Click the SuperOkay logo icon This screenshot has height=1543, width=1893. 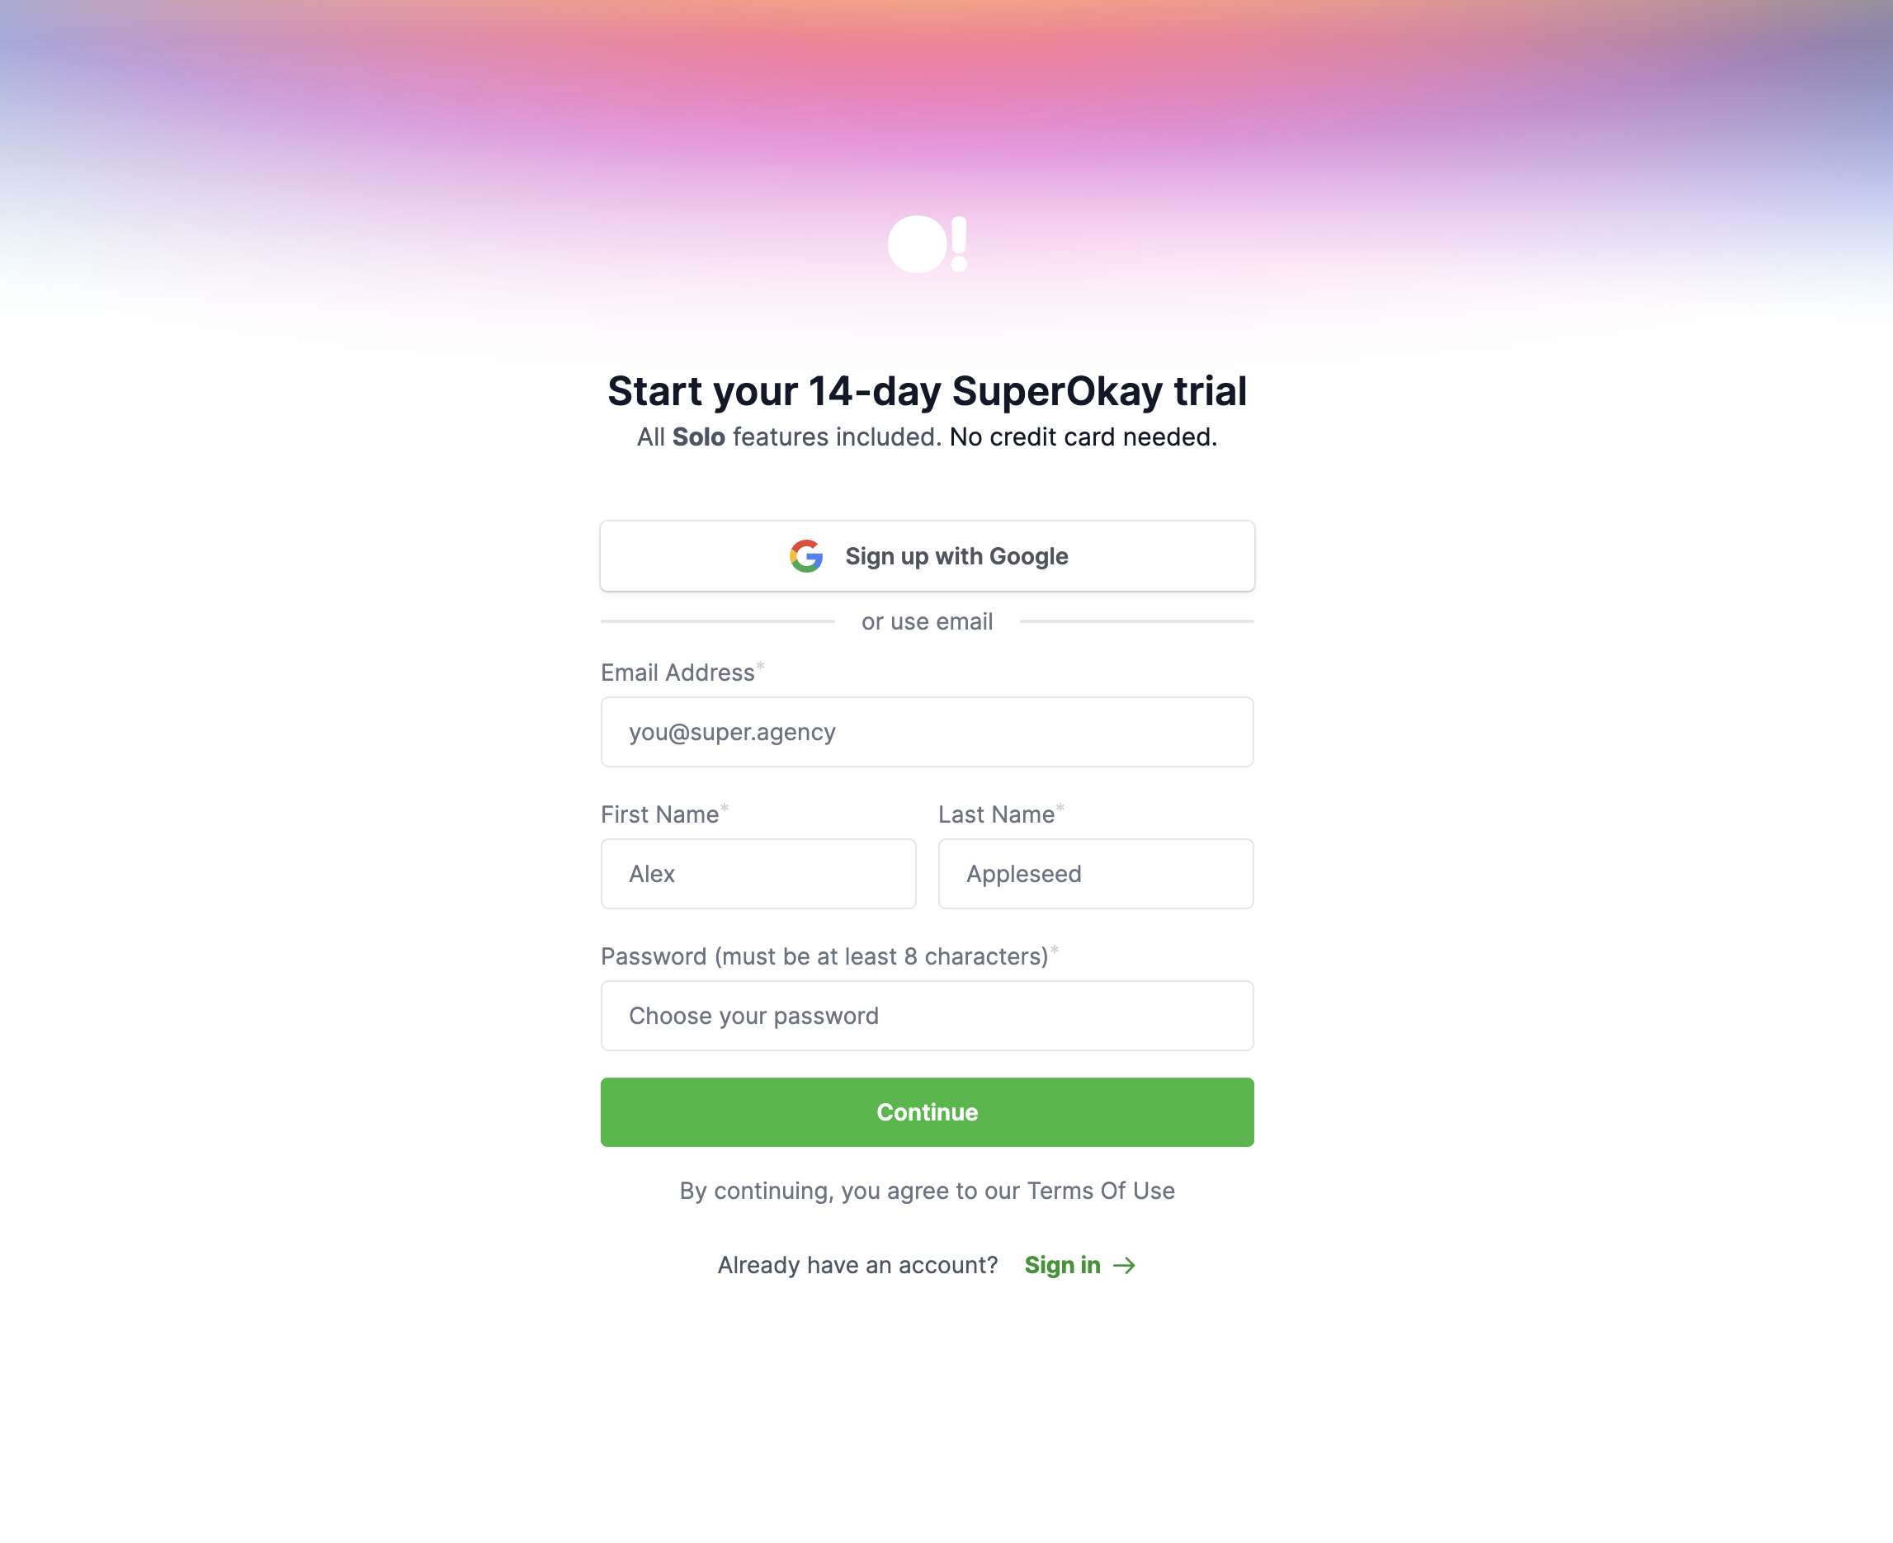pyautogui.click(x=927, y=244)
